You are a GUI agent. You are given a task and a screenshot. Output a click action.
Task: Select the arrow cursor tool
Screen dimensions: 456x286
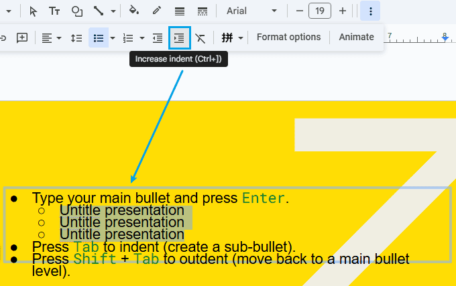(x=33, y=11)
